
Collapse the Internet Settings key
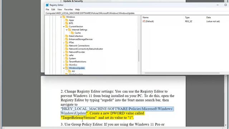(67, 30)
